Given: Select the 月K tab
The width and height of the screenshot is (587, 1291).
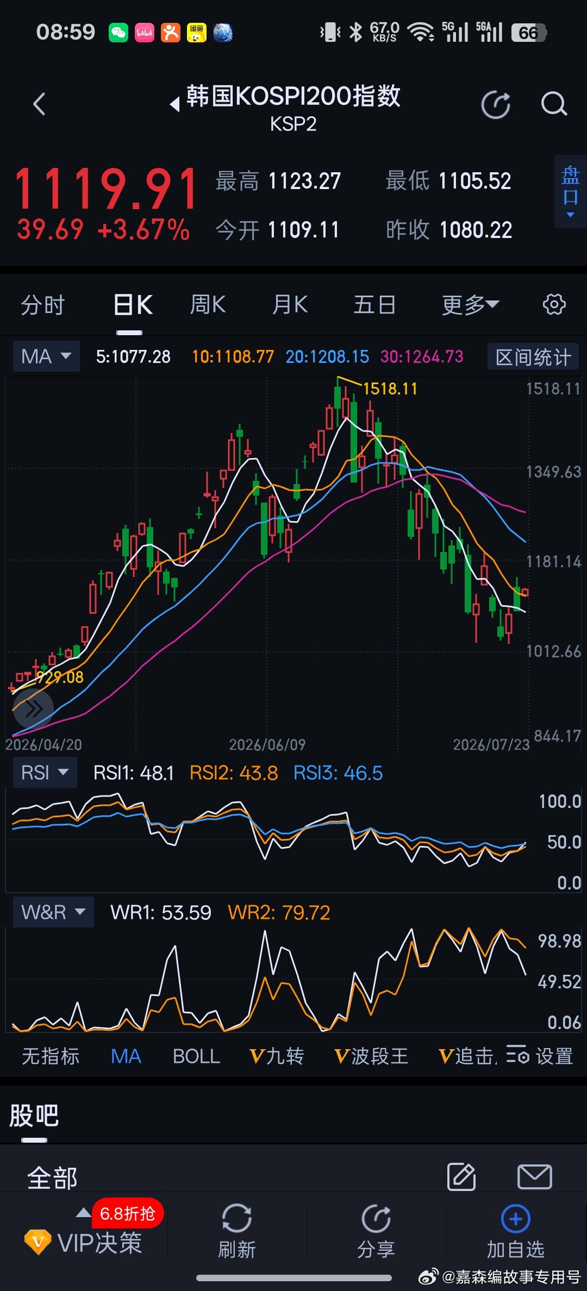Looking at the screenshot, I should (290, 304).
